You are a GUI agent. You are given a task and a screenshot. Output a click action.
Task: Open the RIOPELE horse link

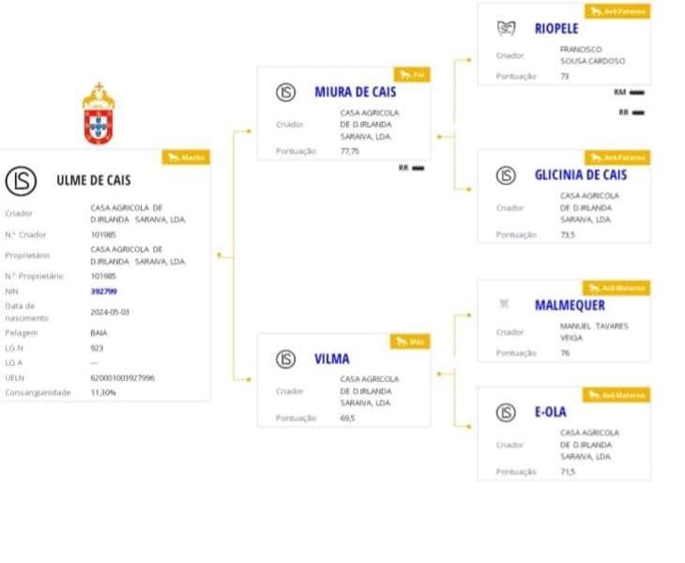click(556, 29)
